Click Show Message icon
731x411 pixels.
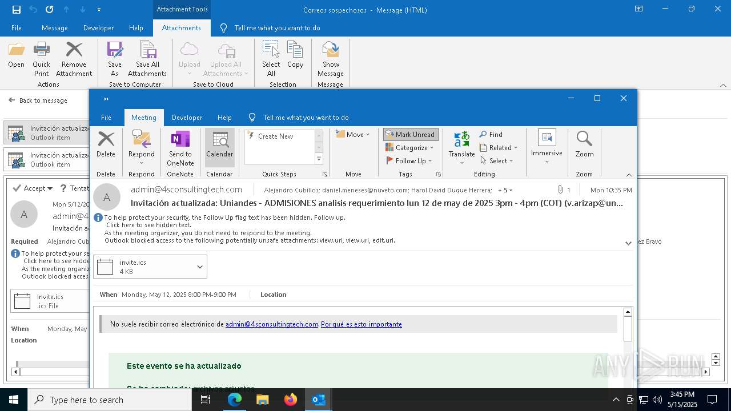point(331,59)
